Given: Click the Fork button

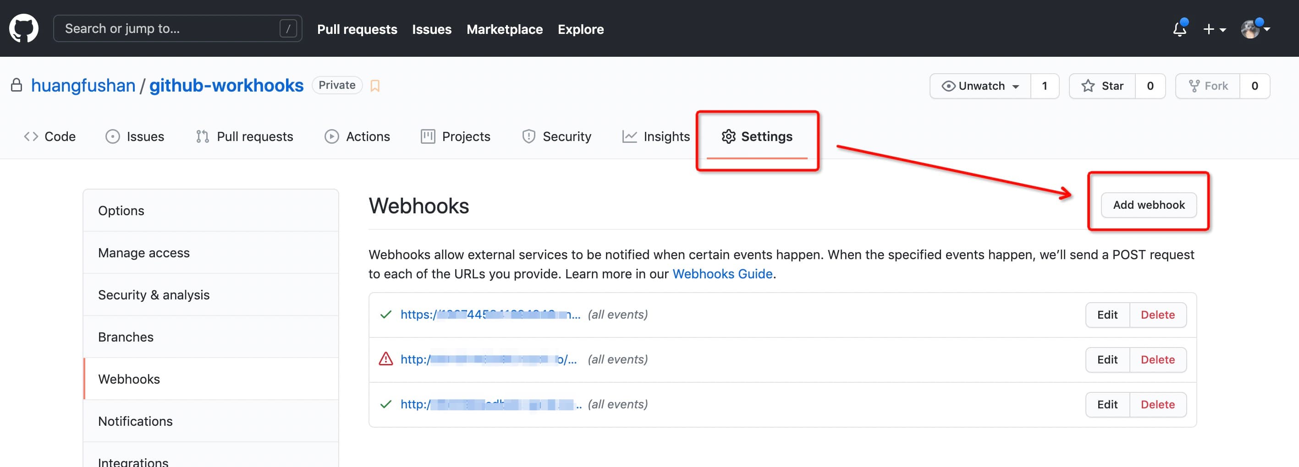Looking at the screenshot, I should point(1208,86).
